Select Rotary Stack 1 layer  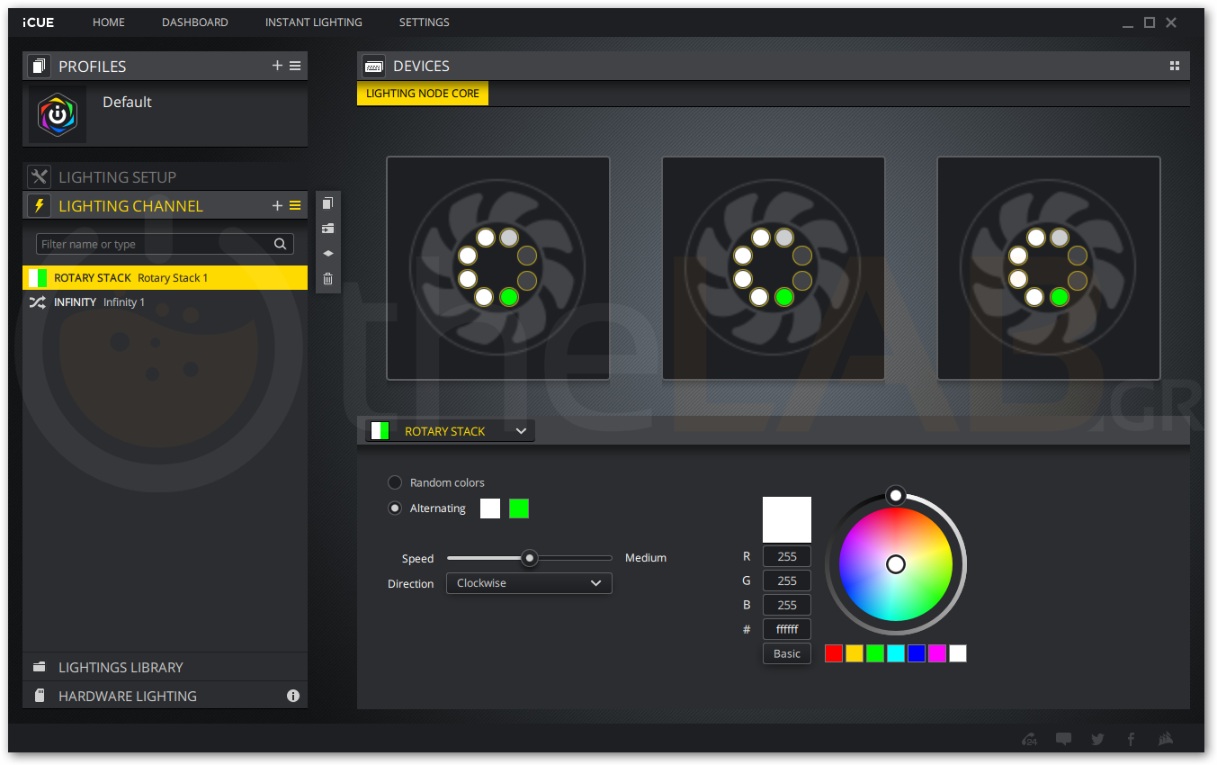(x=165, y=277)
